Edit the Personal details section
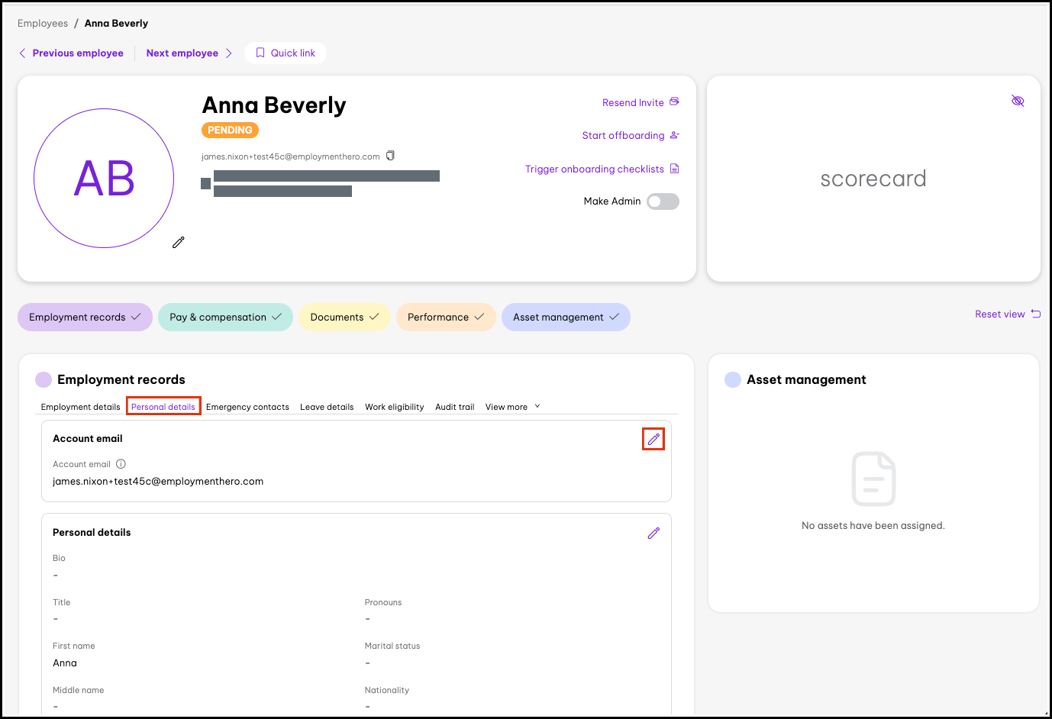This screenshot has height=719, width=1052. [x=653, y=534]
